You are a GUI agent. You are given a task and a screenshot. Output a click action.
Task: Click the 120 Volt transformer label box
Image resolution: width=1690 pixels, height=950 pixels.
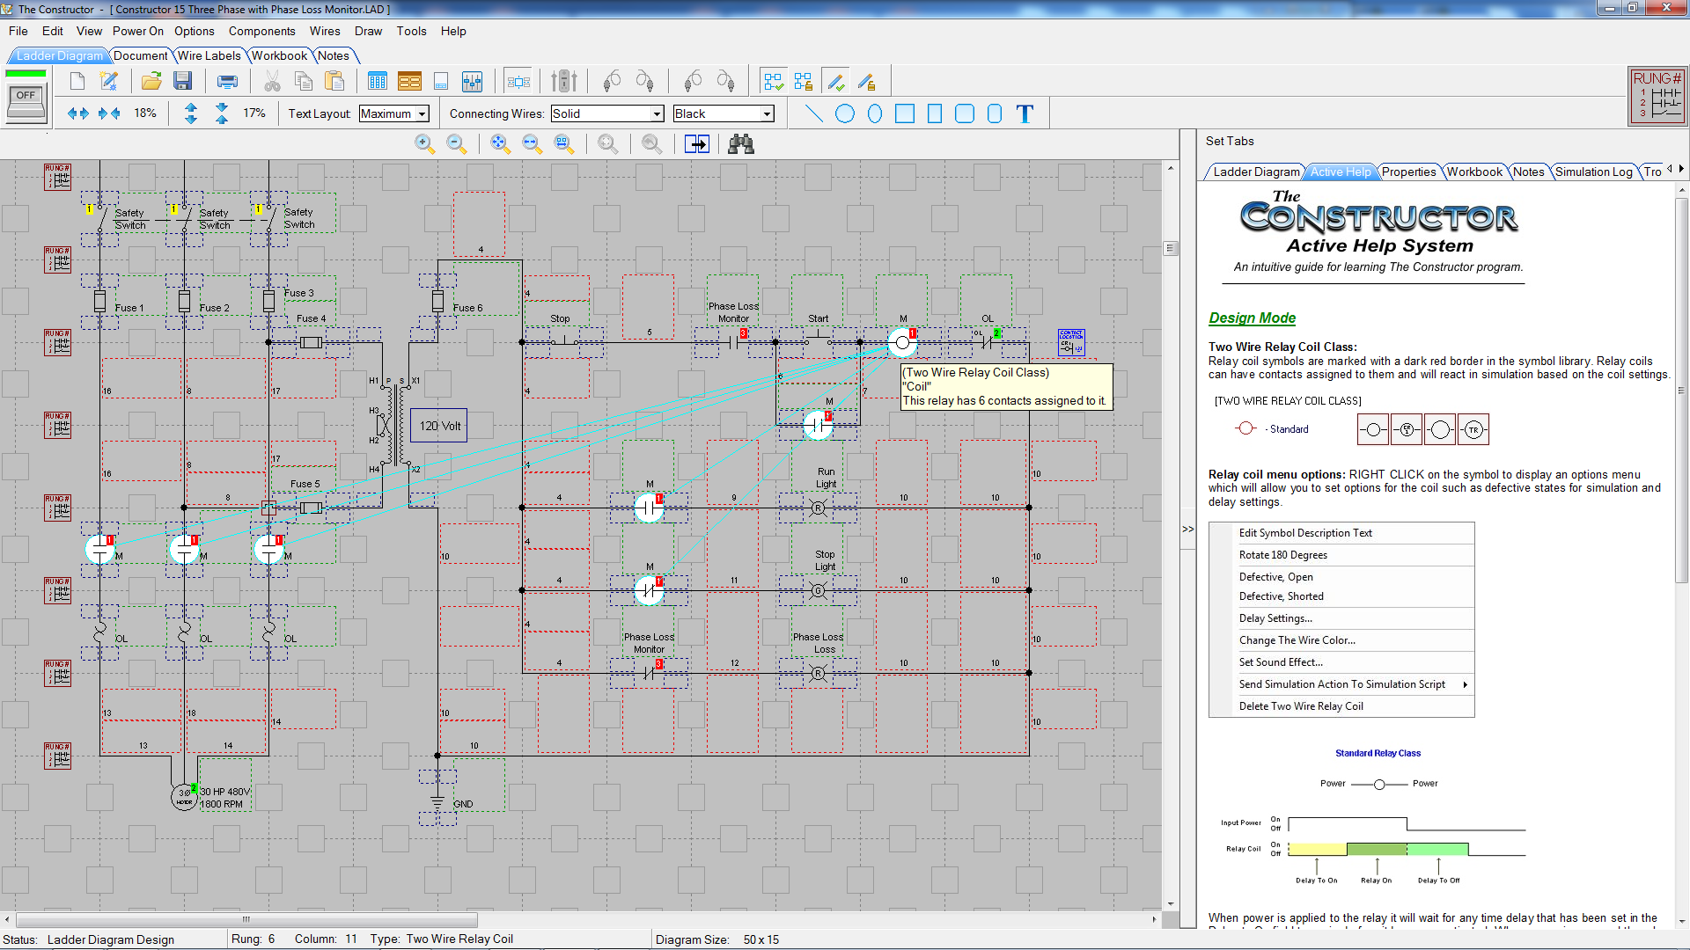point(439,426)
